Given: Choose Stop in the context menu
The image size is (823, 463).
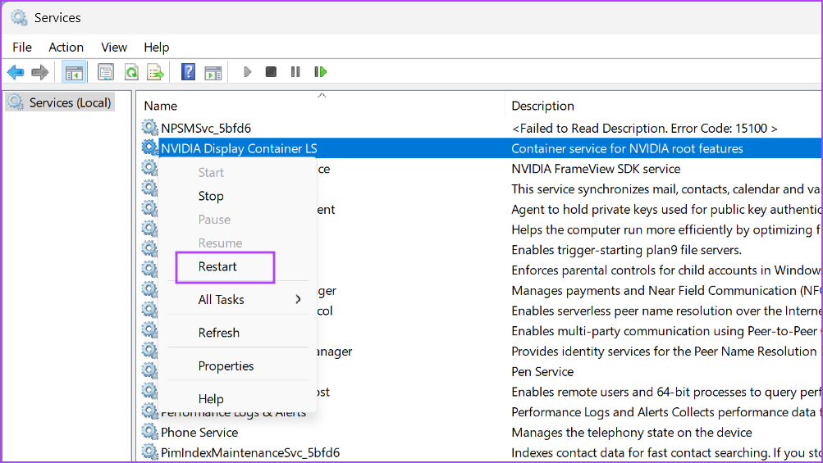Looking at the screenshot, I should tap(211, 196).
